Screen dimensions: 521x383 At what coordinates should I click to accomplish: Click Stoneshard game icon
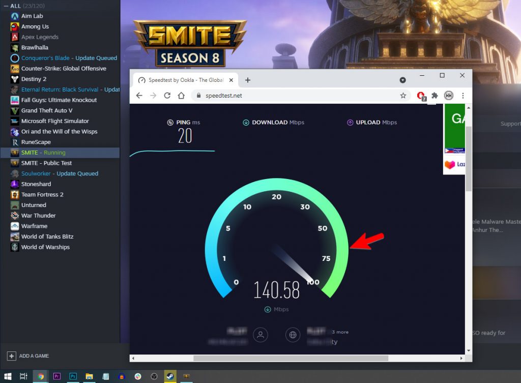15,184
